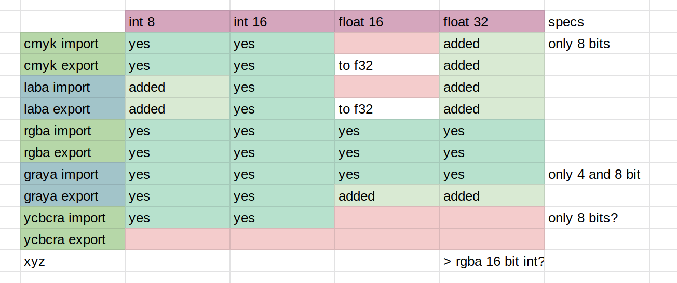This screenshot has width=677, height=283.
Task: Click the "ycbcra import" row label cell
Action: click(x=73, y=218)
